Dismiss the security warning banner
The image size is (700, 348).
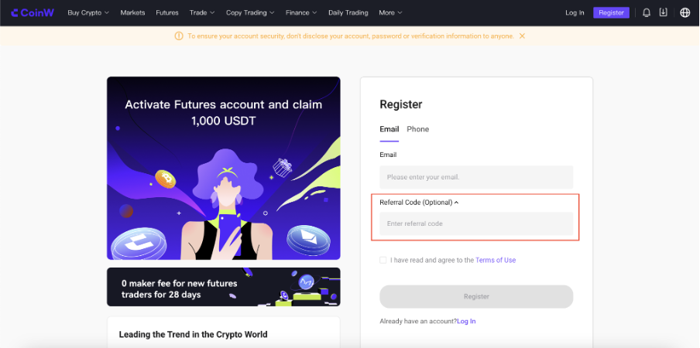(522, 36)
